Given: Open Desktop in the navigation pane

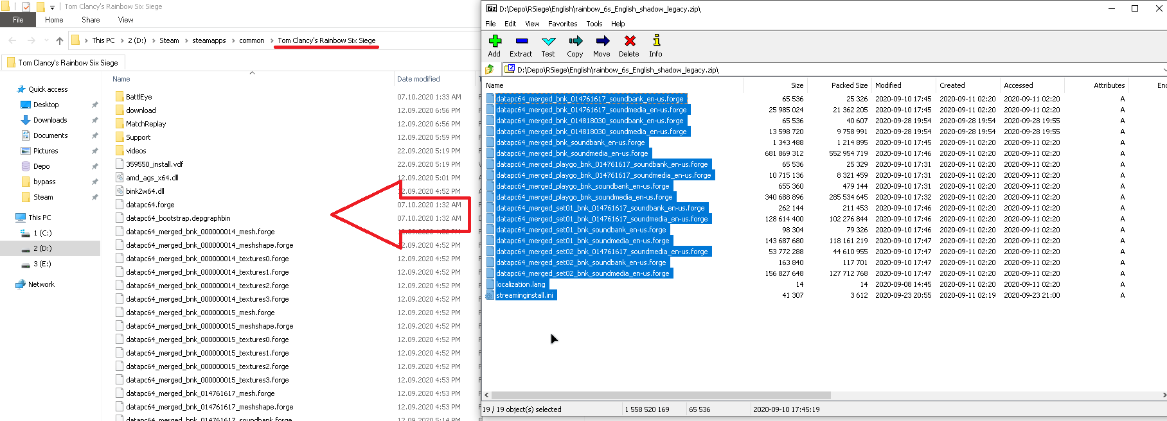Looking at the screenshot, I should pos(46,105).
